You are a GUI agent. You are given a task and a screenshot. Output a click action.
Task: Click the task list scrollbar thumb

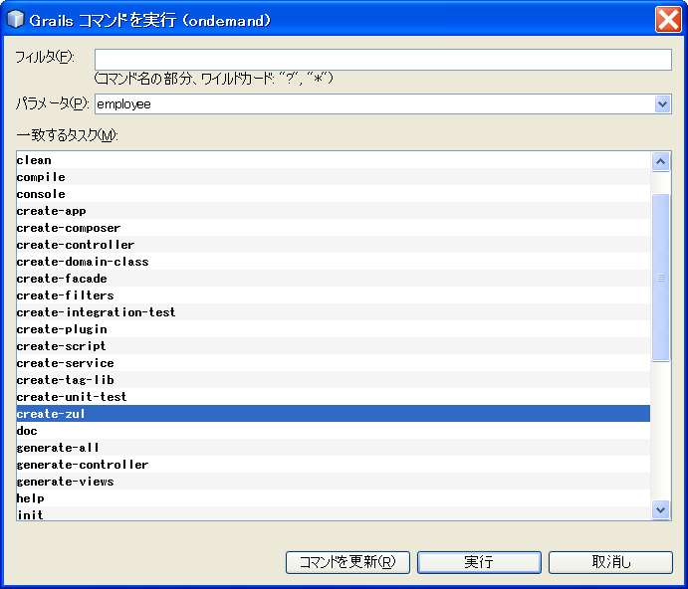coord(660,278)
